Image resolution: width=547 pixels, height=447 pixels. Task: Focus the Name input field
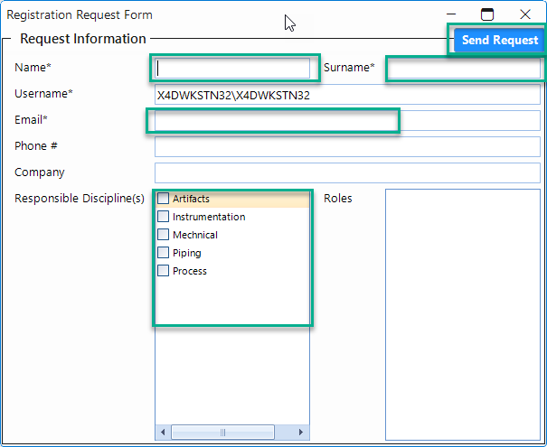point(232,68)
